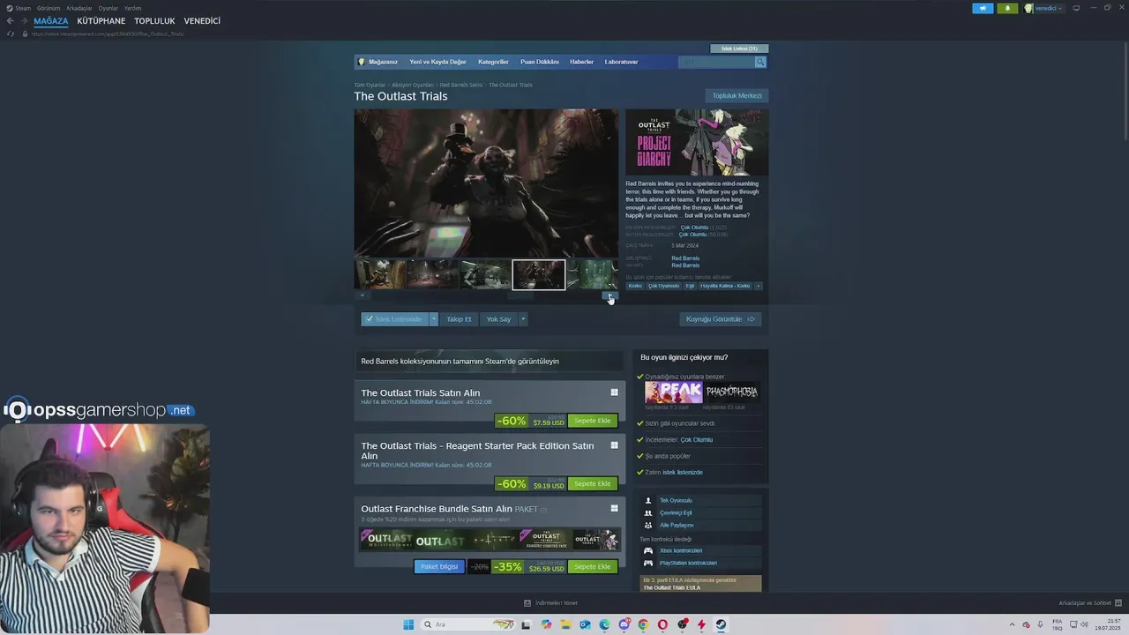Open the Discord taskbar icon

[x=624, y=624]
